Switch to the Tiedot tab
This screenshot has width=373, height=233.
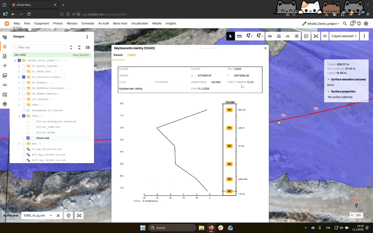[131, 55]
